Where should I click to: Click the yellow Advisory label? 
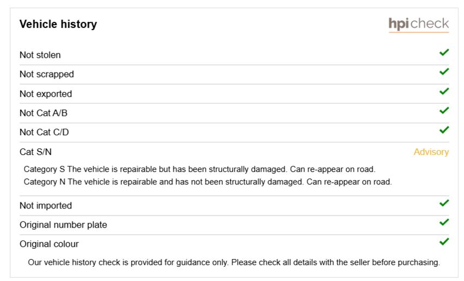[x=431, y=152]
